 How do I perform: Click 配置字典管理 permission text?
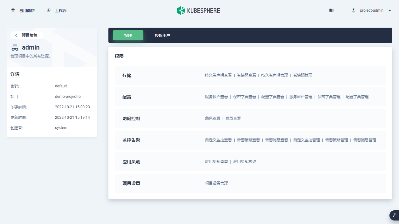(357, 97)
